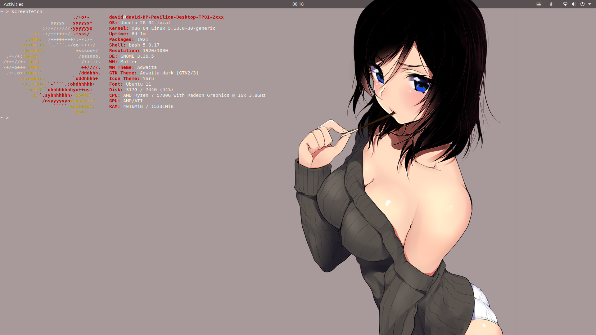
Task: Click the 'Resolution: 1920x1080' line
Action: coord(138,51)
